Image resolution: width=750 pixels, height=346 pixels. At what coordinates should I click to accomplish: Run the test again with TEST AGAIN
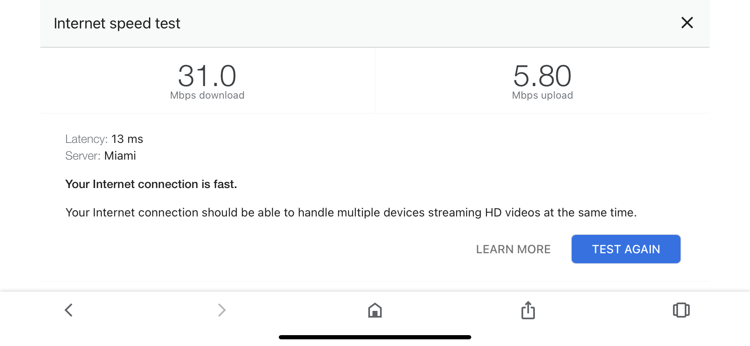(626, 249)
